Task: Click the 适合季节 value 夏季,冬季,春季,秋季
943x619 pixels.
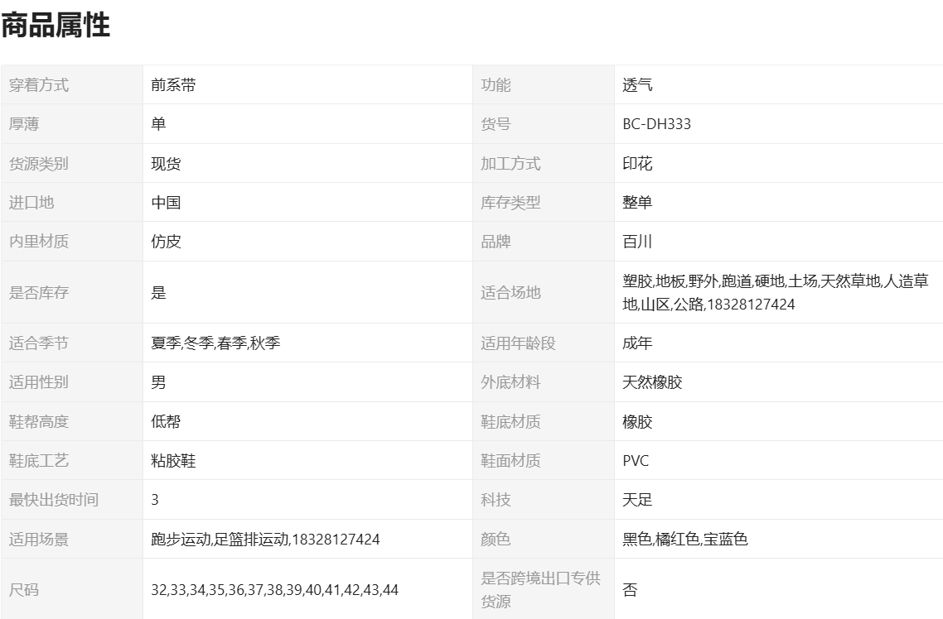Action: [215, 343]
